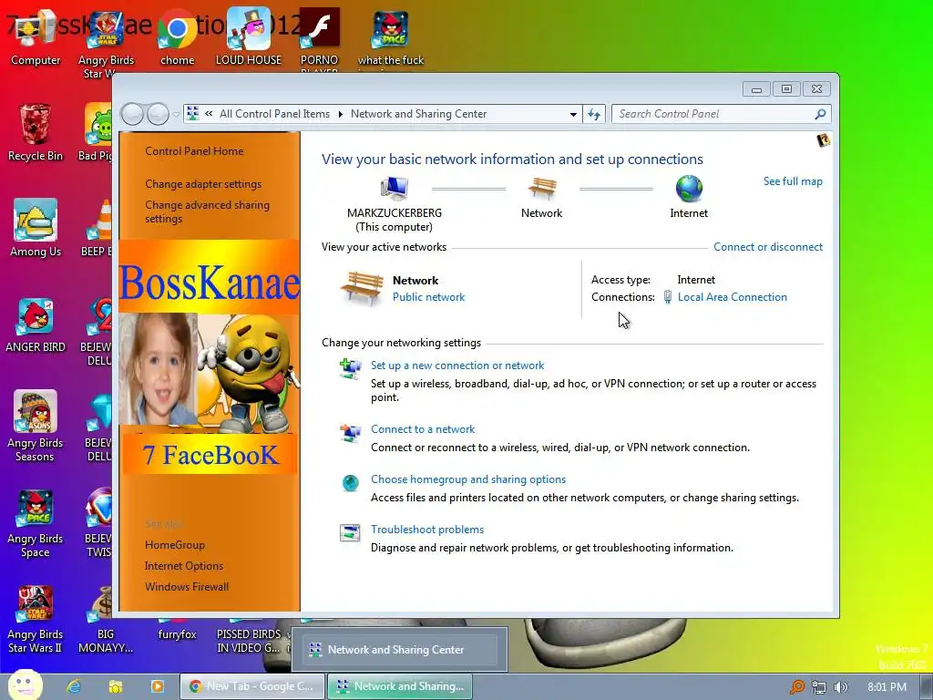Image resolution: width=933 pixels, height=700 pixels.
Task: Click the 8:01 PM clock
Action: (887, 686)
